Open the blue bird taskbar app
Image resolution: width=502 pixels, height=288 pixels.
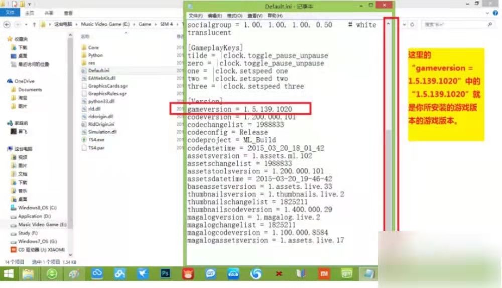click(x=143, y=273)
